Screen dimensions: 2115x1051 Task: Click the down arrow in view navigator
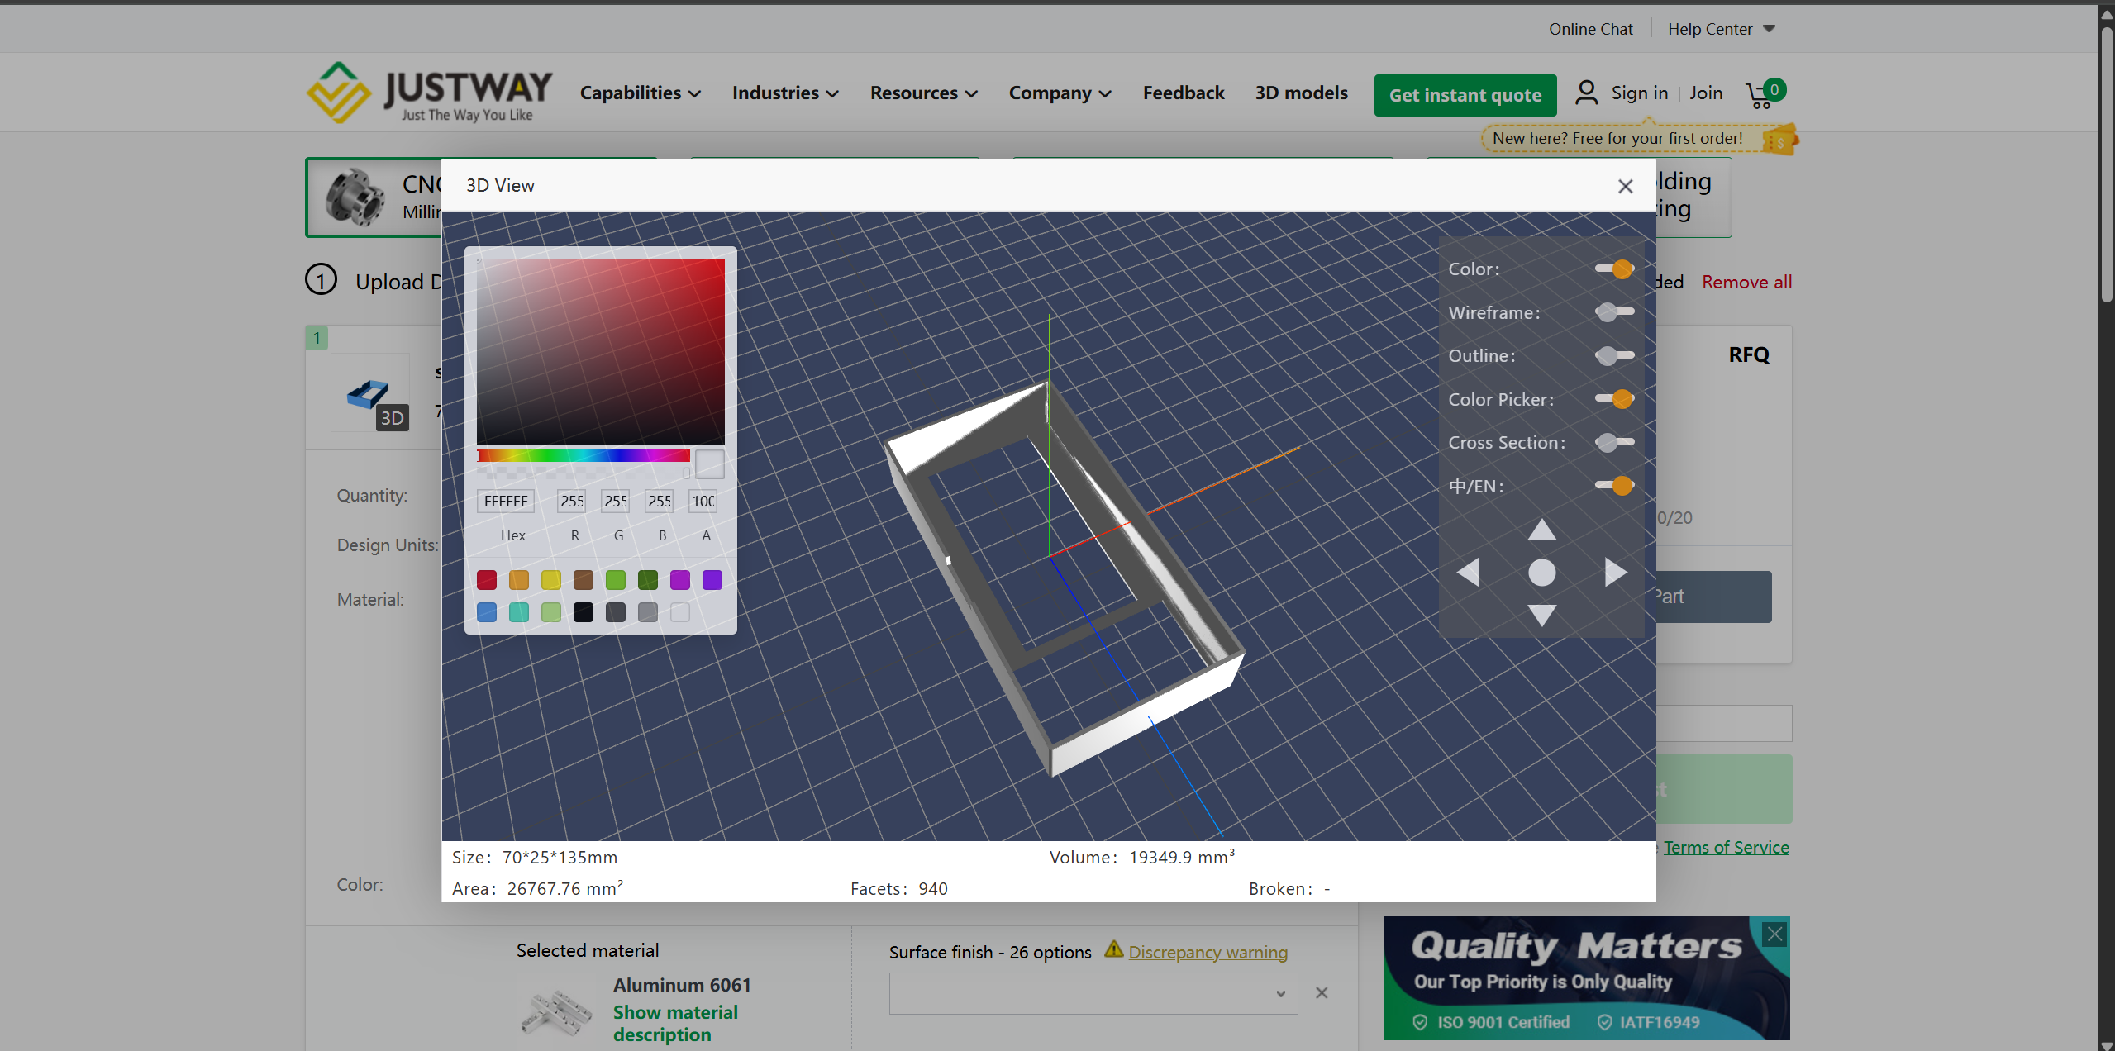click(1541, 615)
